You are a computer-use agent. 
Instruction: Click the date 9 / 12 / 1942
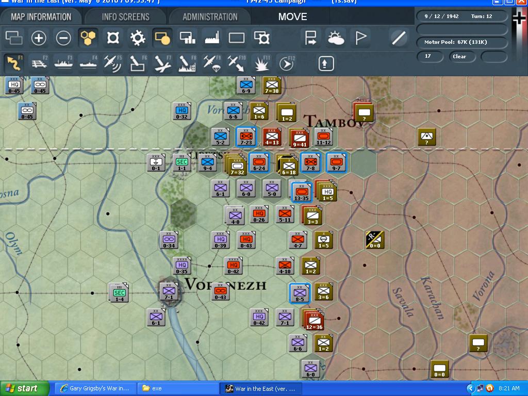tap(441, 16)
